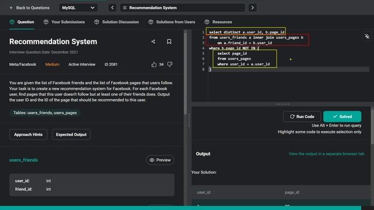Click the Question tab cube icon
This screenshot has width=374, height=210.
click(12, 22)
